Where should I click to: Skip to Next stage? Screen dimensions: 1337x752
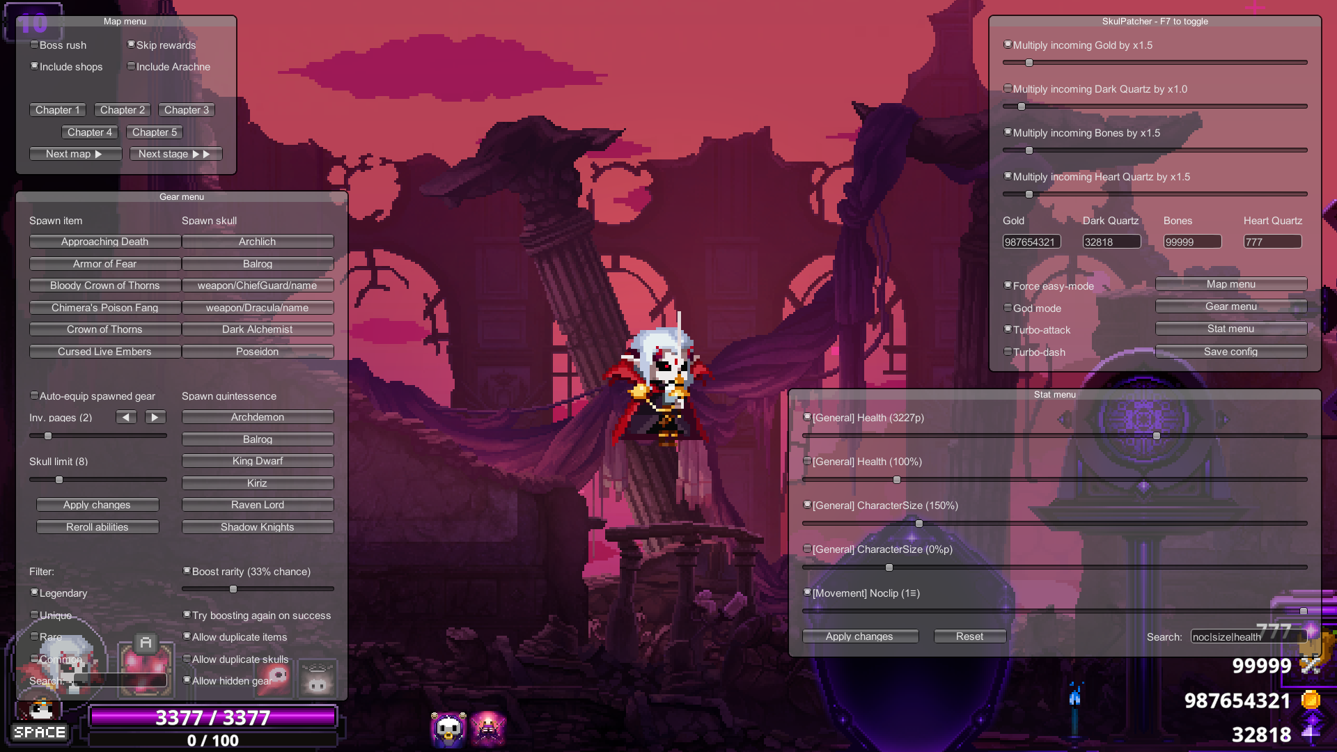175,154
